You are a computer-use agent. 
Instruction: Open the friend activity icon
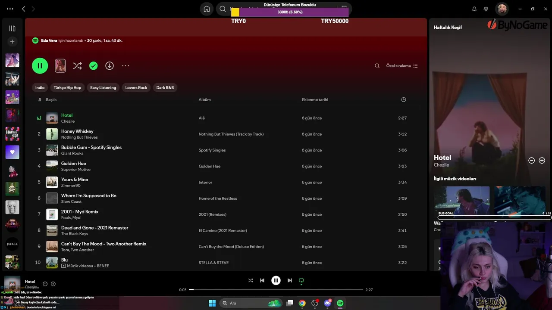pyautogui.click(x=486, y=9)
